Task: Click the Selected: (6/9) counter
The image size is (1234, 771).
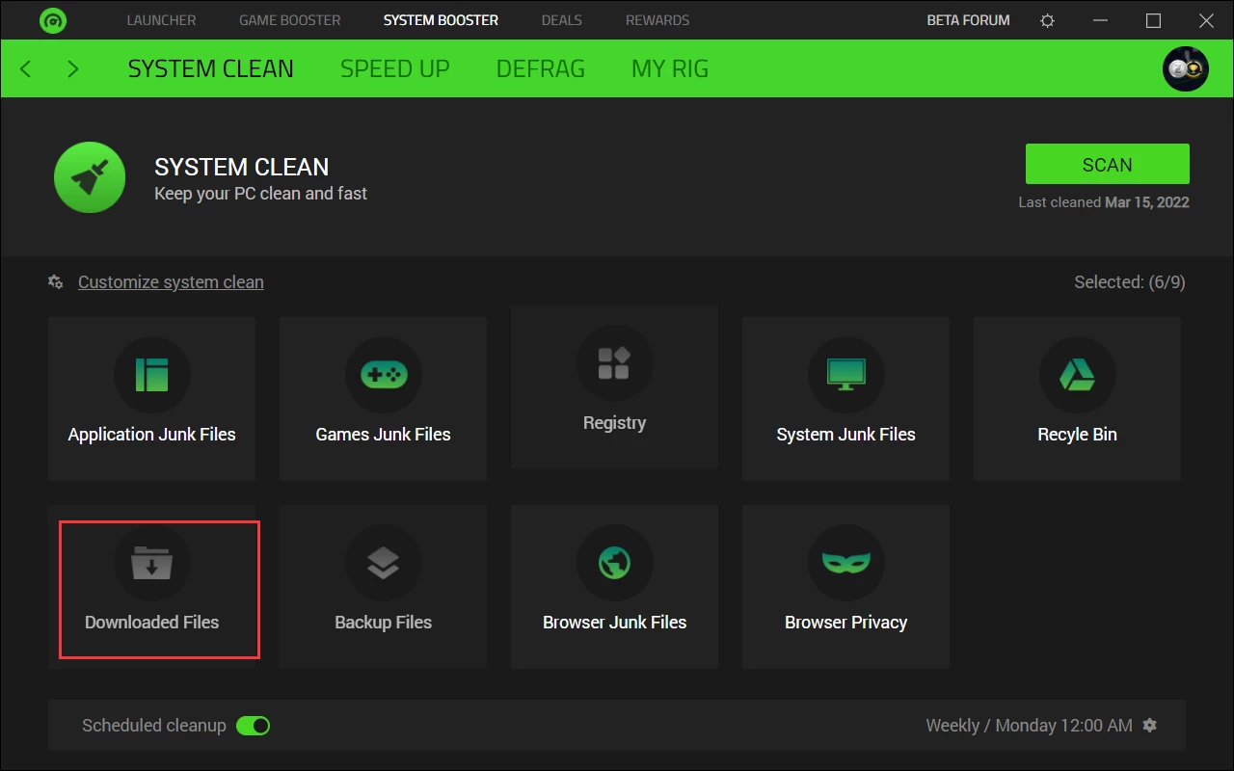Action: pos(1130,282)
